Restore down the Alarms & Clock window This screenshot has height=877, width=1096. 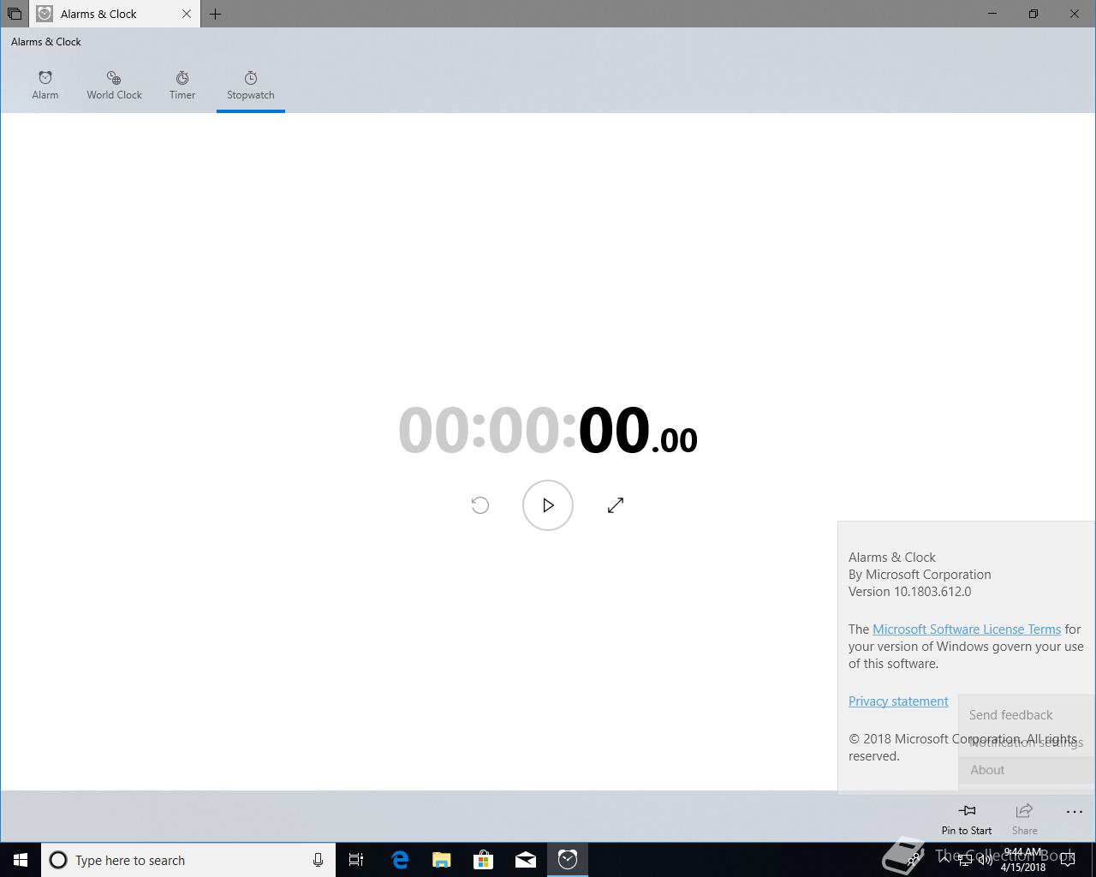1033,14
